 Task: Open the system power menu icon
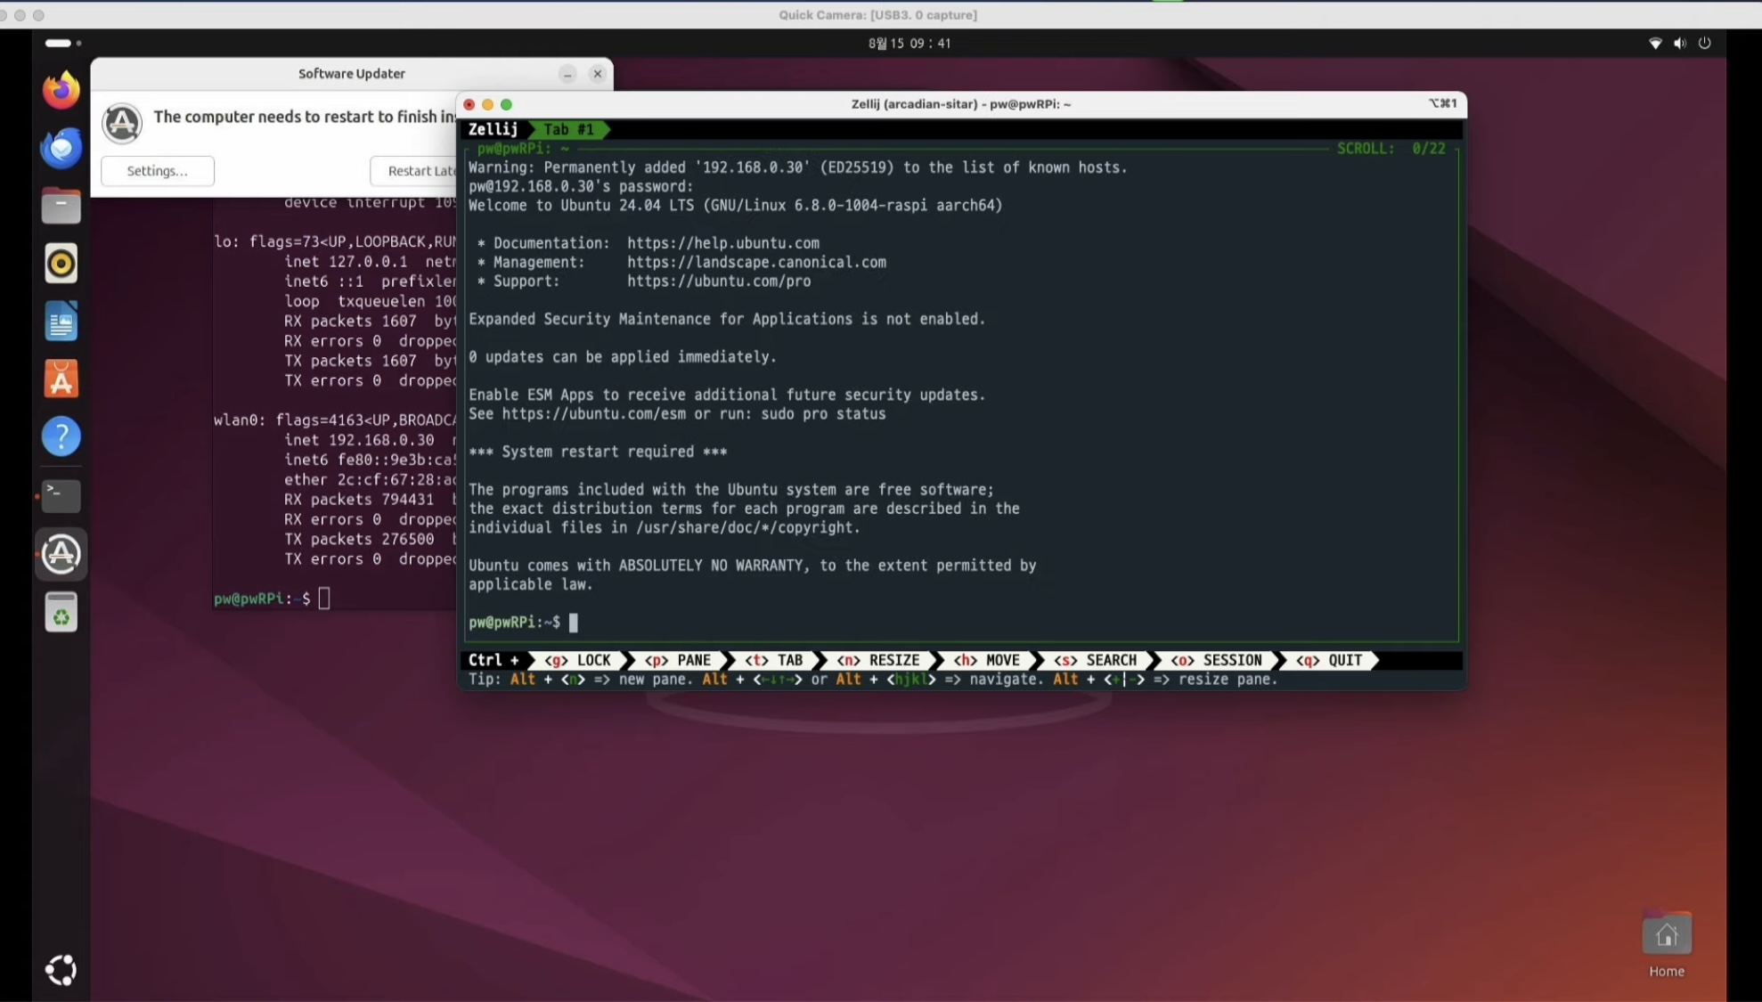(1704, 43)
